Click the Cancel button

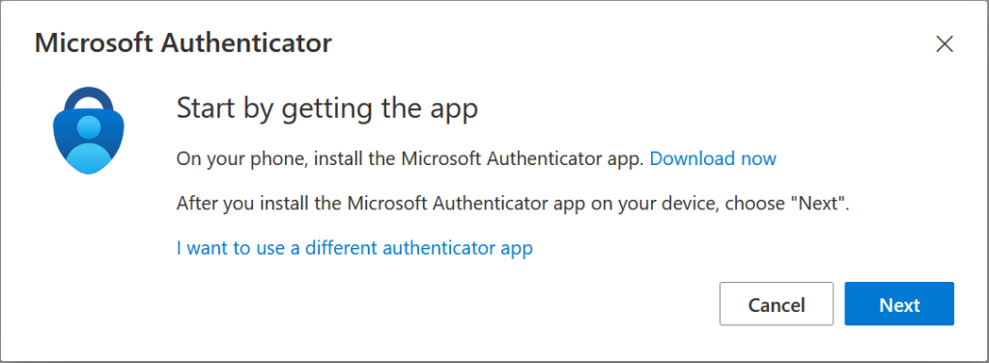[777, 304]
